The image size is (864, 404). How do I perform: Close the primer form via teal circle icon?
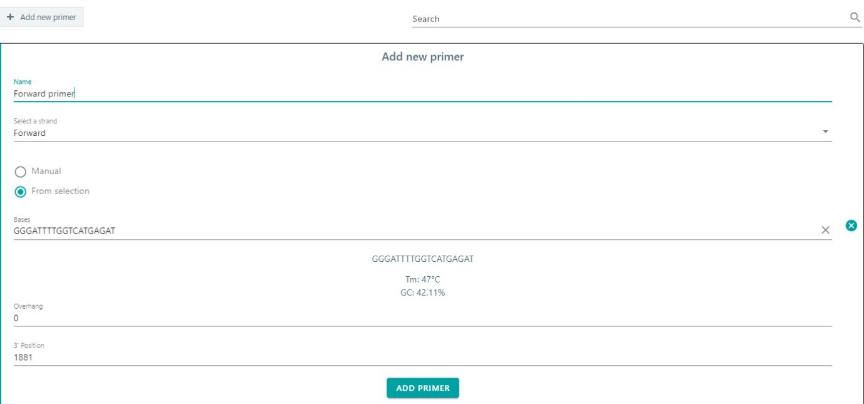point(851,225)
